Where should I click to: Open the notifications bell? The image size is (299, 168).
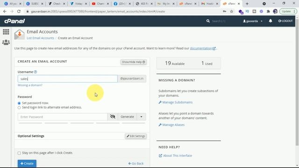coord(271,21)
